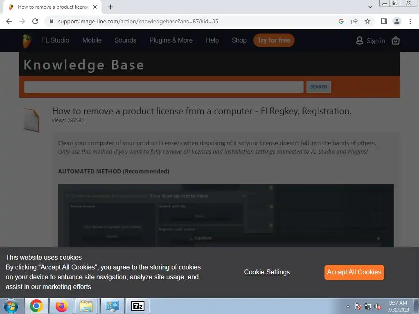Click the document icon beside article title
419x314 pixels.
31,120
